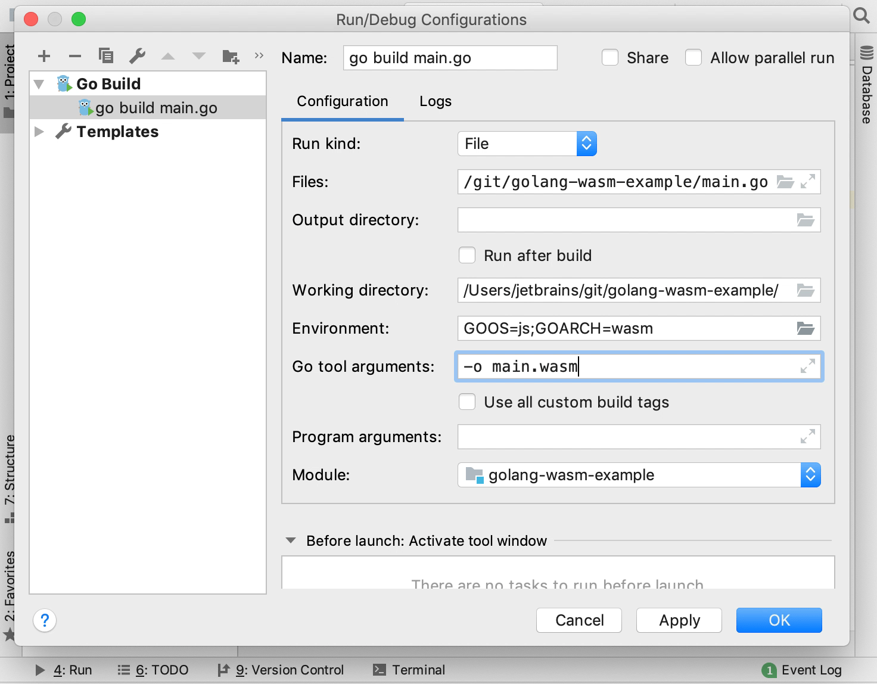Remove the selected configuration
877x684 pixels.
pyautogui.click(x=75, y=56)
